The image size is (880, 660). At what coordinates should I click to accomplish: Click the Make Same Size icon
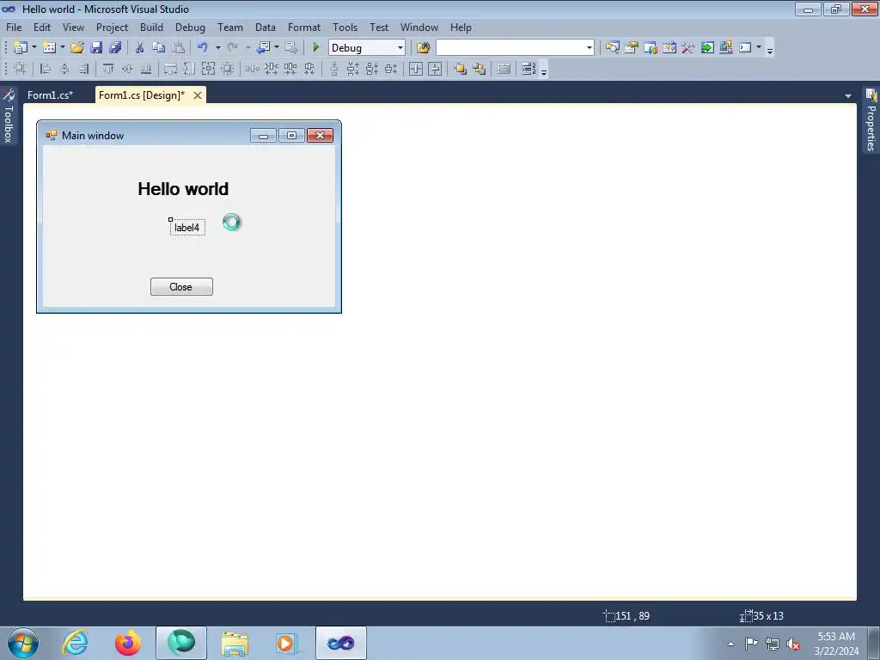tap(208, 69)
